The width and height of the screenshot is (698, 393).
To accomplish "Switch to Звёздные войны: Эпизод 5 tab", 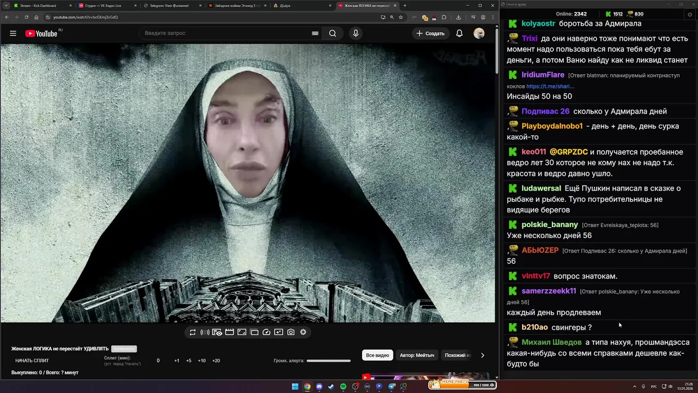I will tap(238, 5).
